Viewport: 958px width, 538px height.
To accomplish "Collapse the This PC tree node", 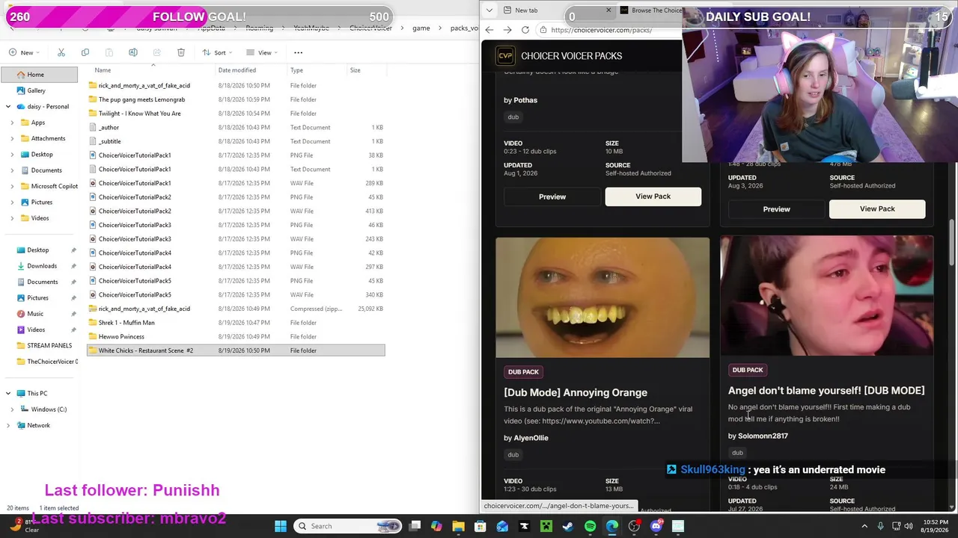I will [8, 394].
